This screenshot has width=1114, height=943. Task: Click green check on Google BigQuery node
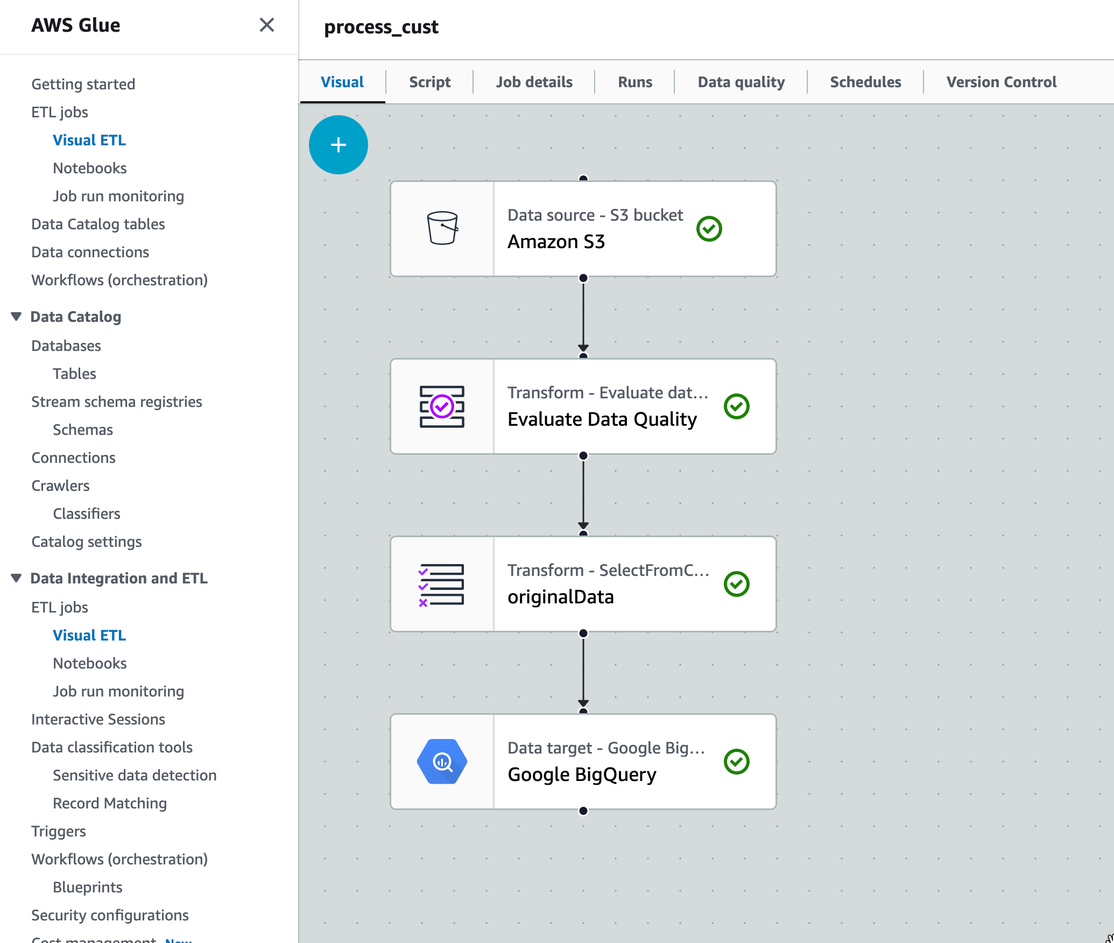pos(736,762)
